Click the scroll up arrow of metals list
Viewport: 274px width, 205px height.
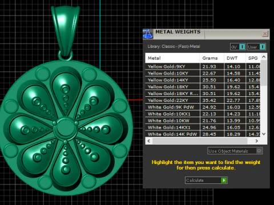(264, 57)
